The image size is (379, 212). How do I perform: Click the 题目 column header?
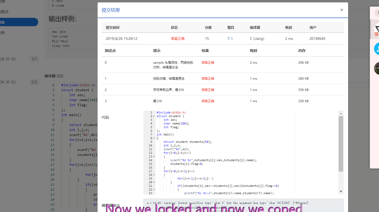231,28
